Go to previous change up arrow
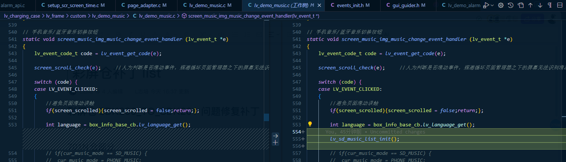Viewport: 566px width, 162px height. pyautogui.click(x=531, y=5)
